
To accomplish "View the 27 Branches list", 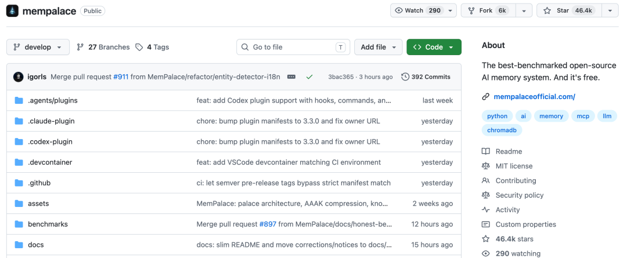I will [103, 47].
